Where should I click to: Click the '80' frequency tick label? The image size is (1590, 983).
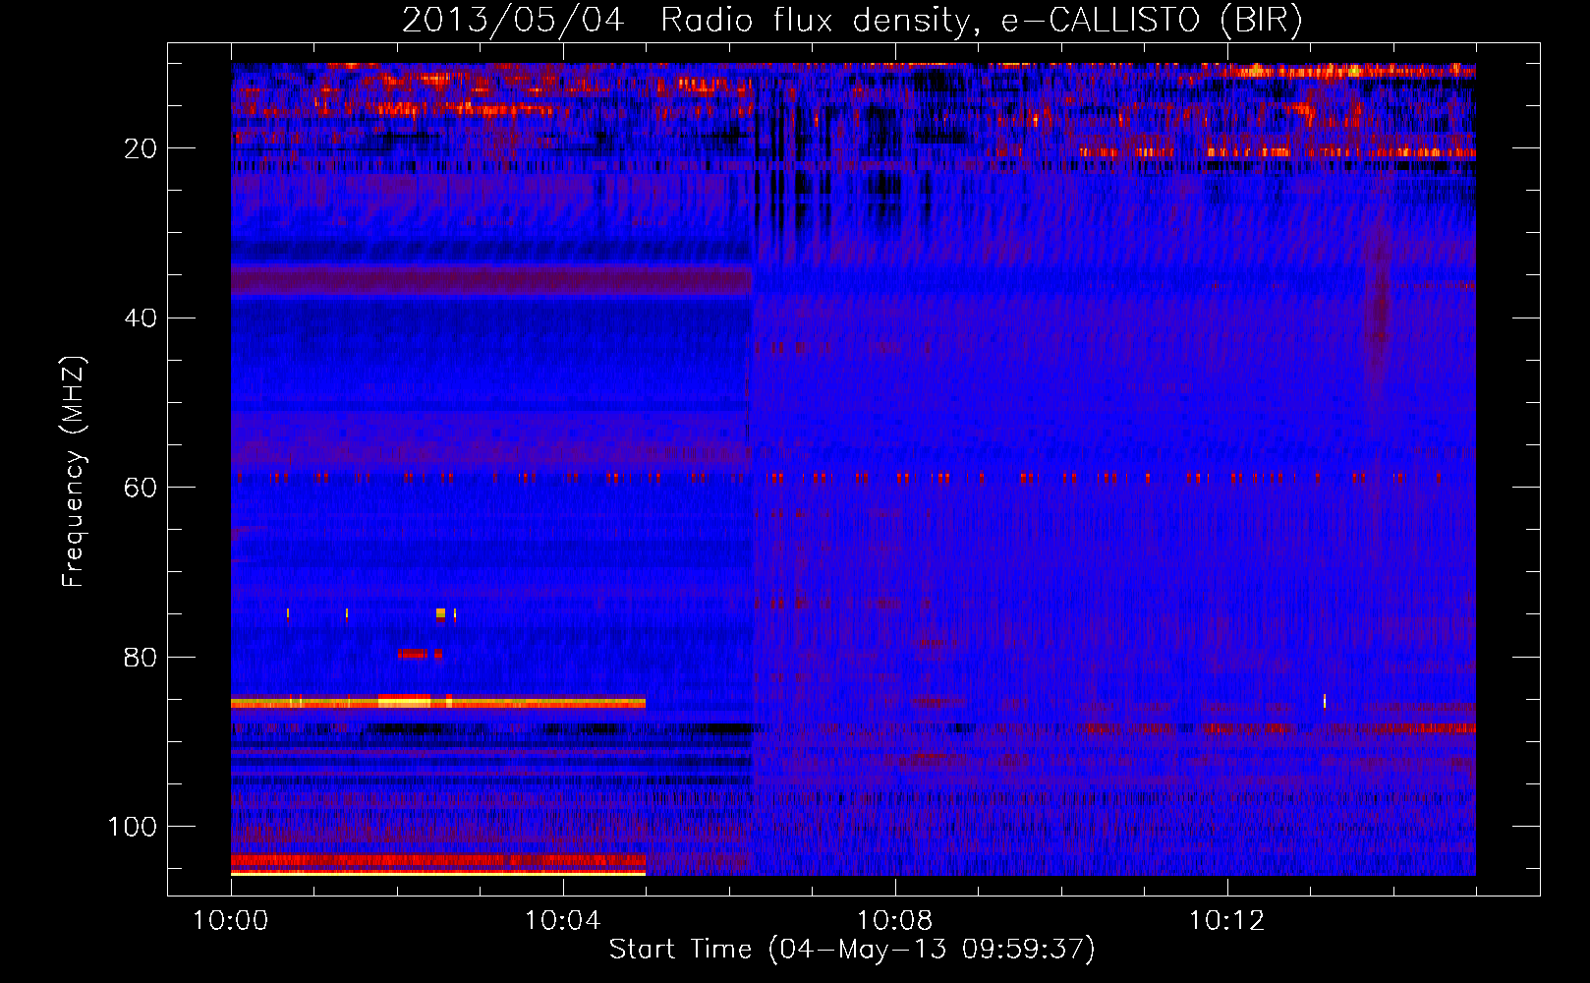click(x=141, y=658)
